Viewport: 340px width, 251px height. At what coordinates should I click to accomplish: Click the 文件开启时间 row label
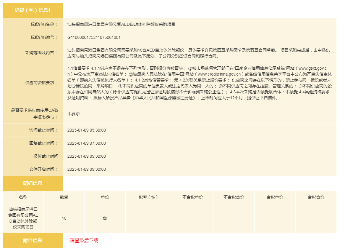click(x=44, y=169)
